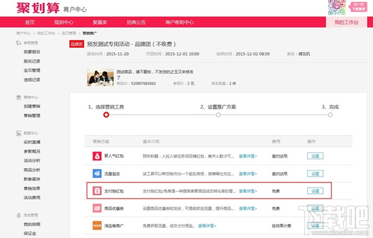Screen dimensions: 373x238
Task: Open the 招商公告 nav tab
Action: [x=136, y=22]
